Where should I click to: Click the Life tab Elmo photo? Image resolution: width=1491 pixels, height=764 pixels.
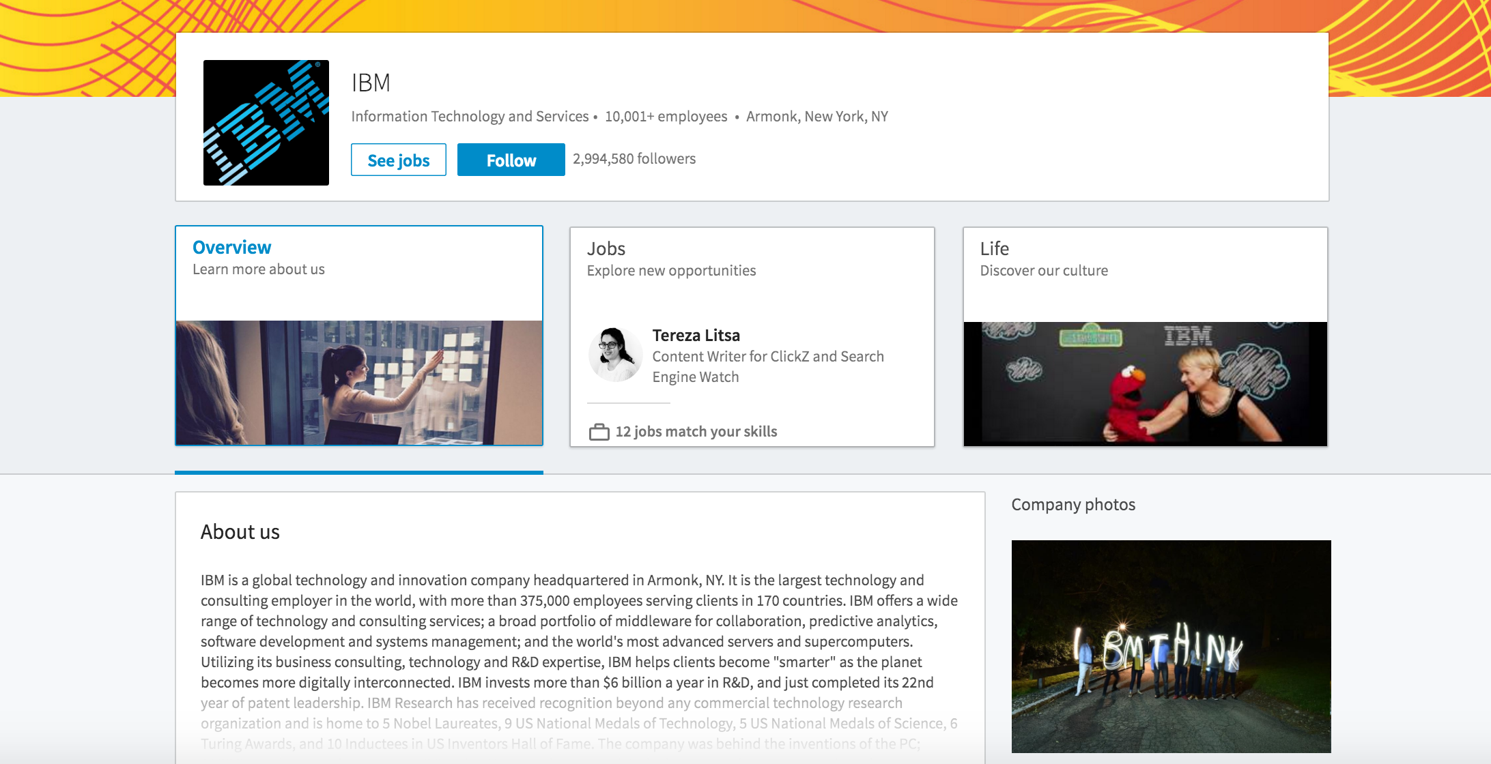click(x=1145, y=384)
